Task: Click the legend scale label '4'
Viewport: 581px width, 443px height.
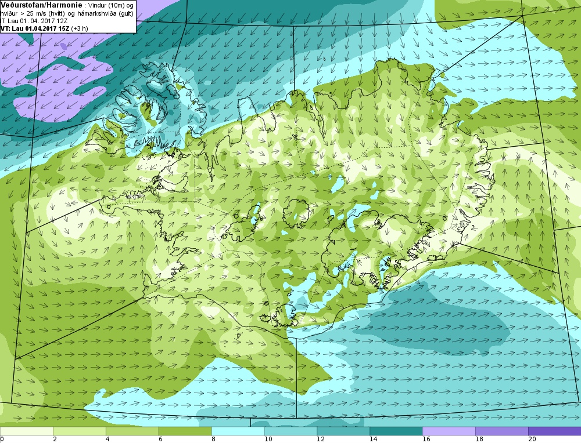Action: pyautogui.click(x=107, y=439)
